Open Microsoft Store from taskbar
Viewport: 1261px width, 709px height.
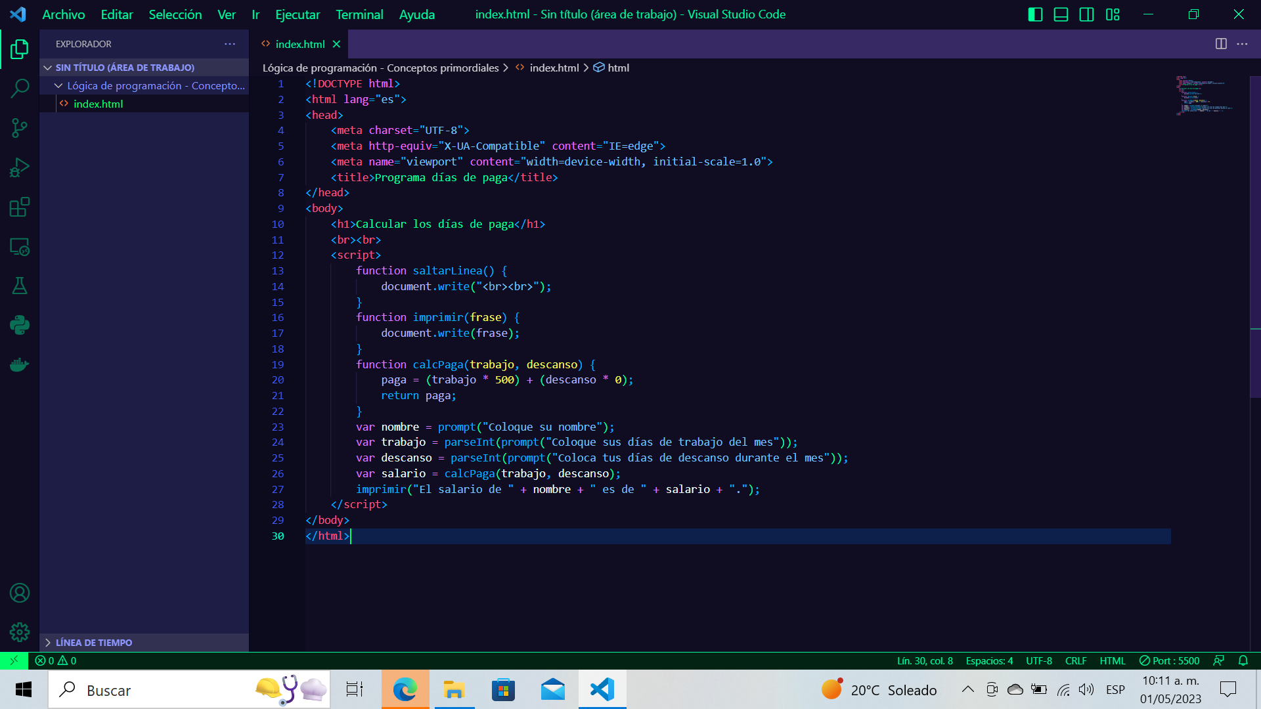(503, 689)
